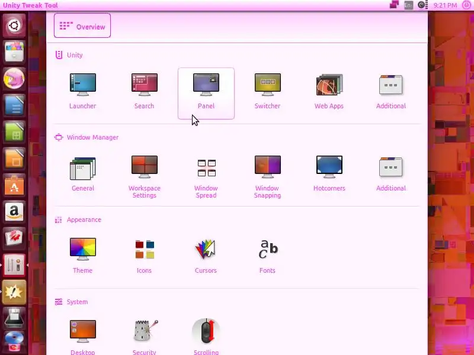Open General window manager settings
Screen dimensions: 474x355
pos(82,174)
